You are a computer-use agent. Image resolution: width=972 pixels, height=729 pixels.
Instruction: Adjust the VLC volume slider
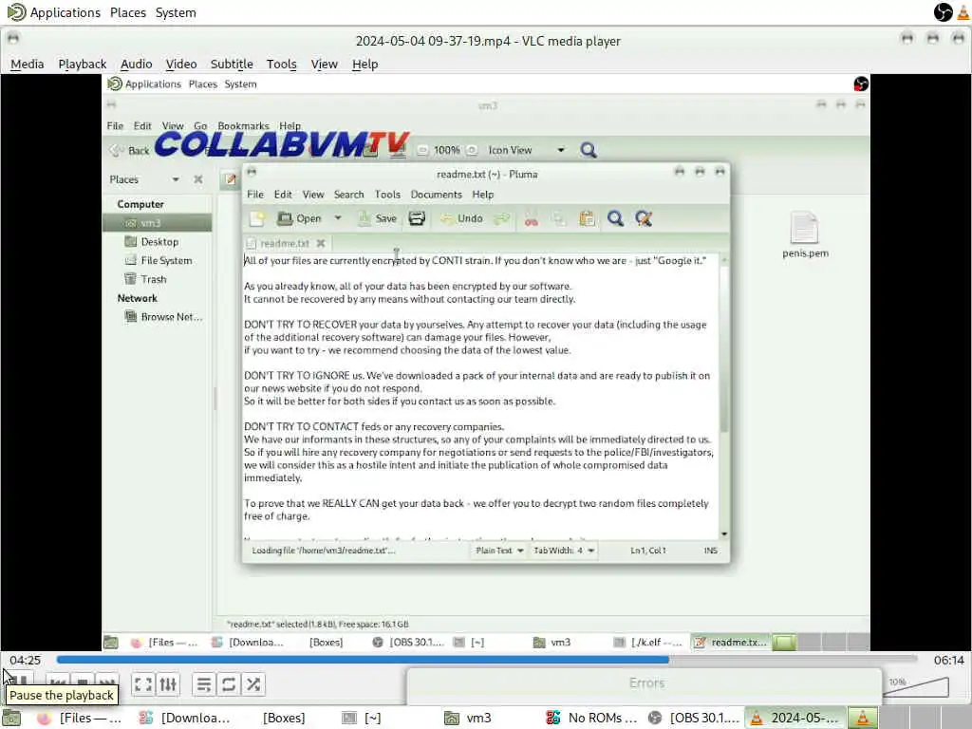coord(918,686)
